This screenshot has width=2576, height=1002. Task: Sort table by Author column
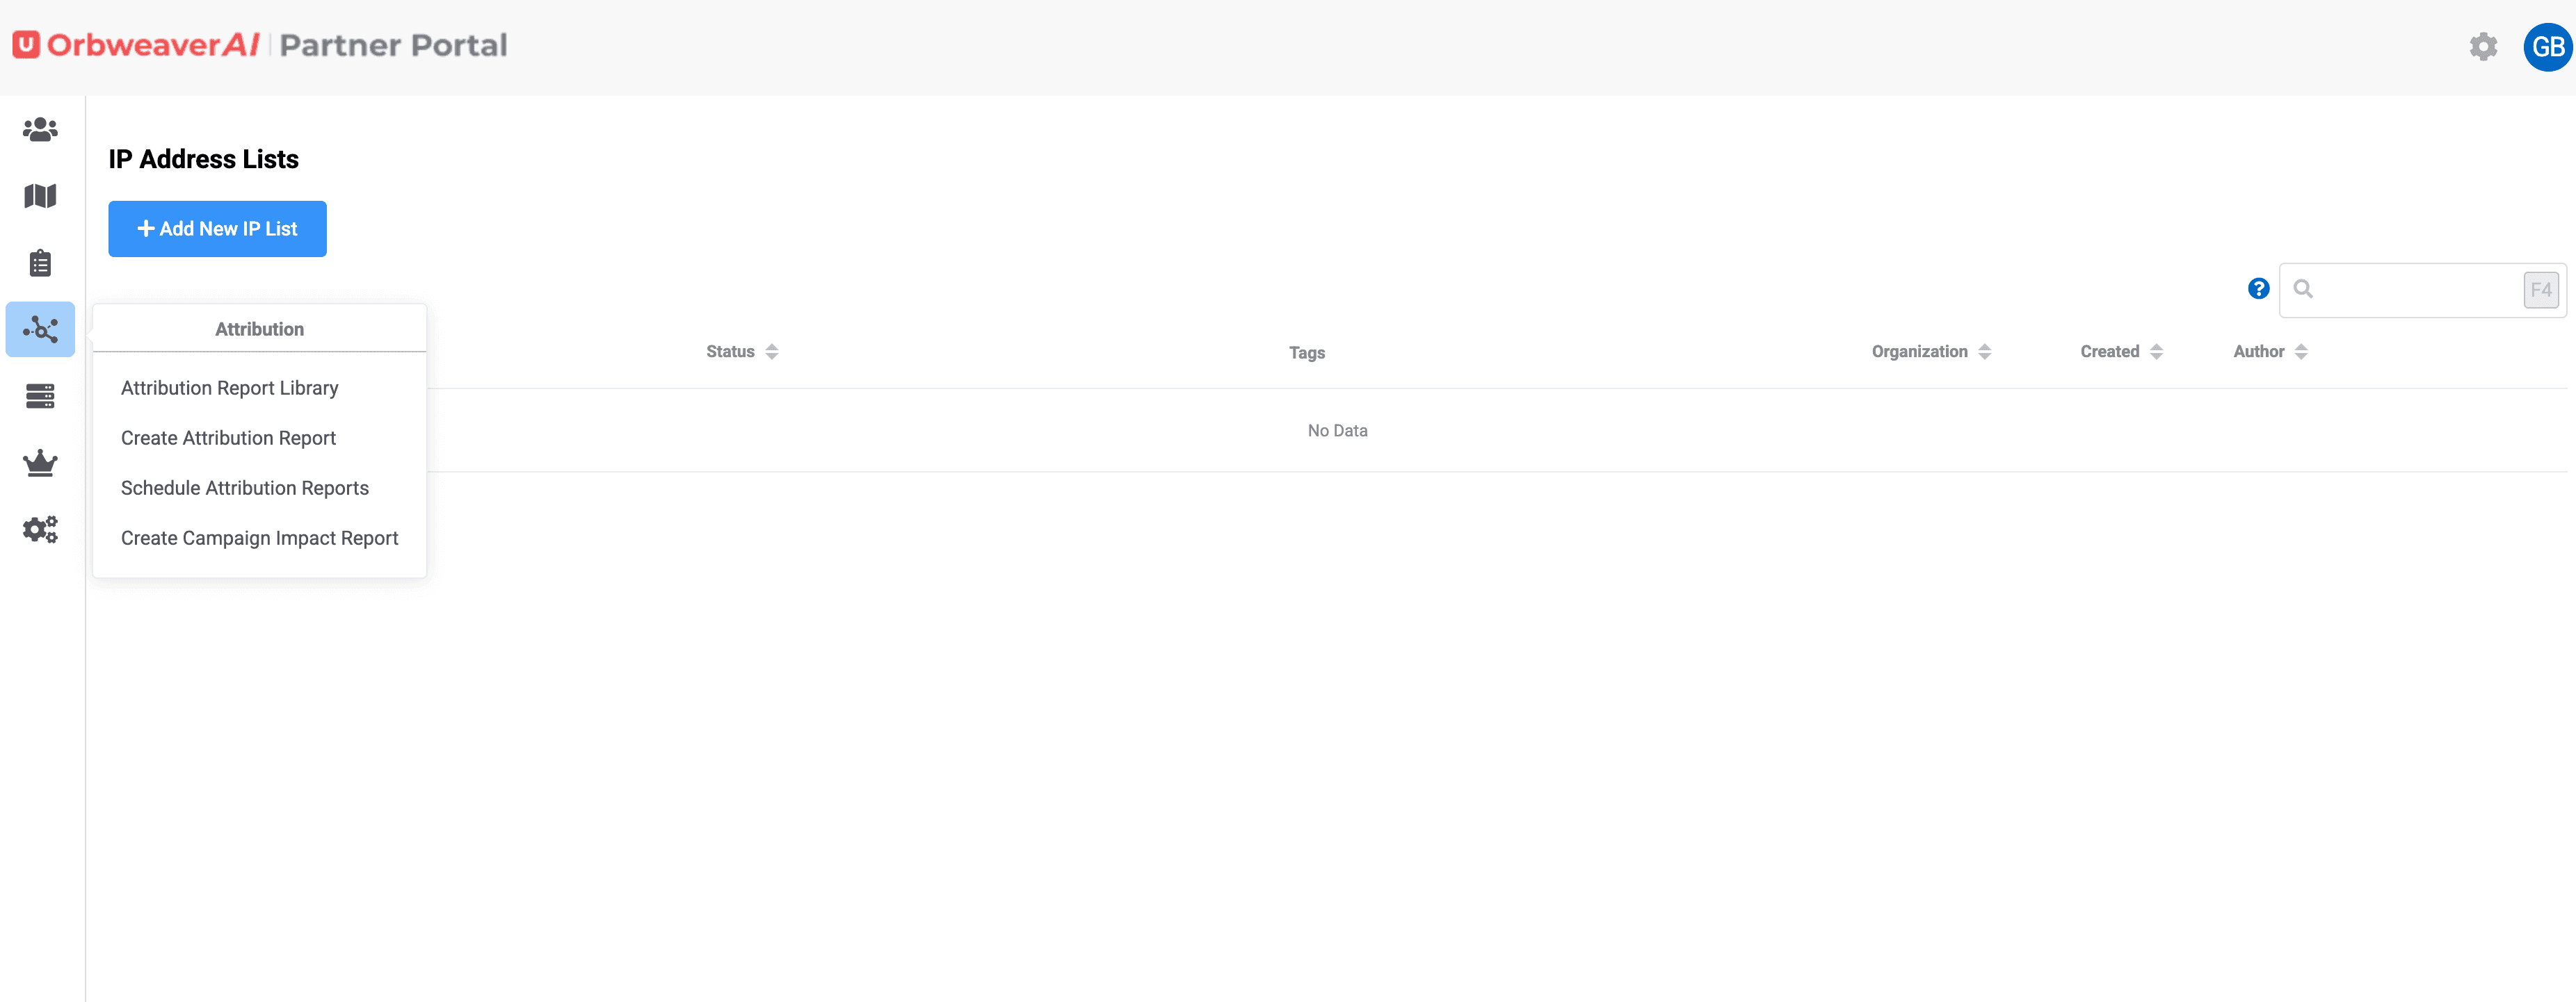pos(2269,352)
